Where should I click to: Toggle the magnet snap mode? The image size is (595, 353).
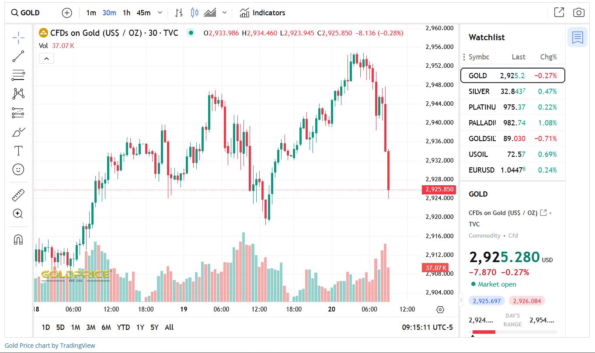pyautogui.click(x=18, y=239)
